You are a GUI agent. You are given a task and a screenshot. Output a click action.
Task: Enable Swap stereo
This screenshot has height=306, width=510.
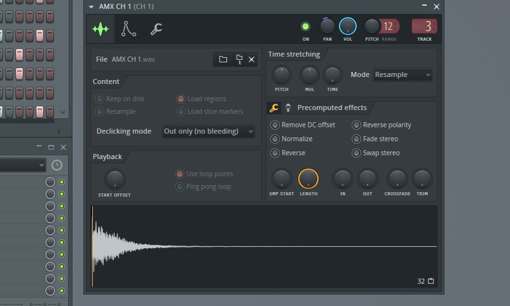click(356, 153)
